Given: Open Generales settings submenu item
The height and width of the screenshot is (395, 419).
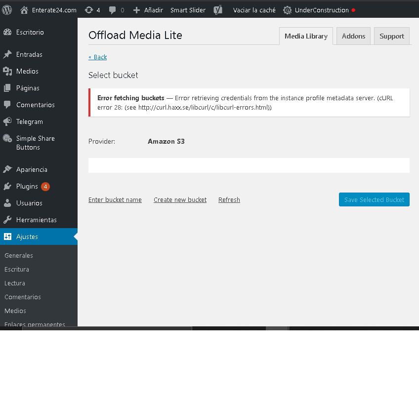Looking at the screenshot, I should (19, 256).
